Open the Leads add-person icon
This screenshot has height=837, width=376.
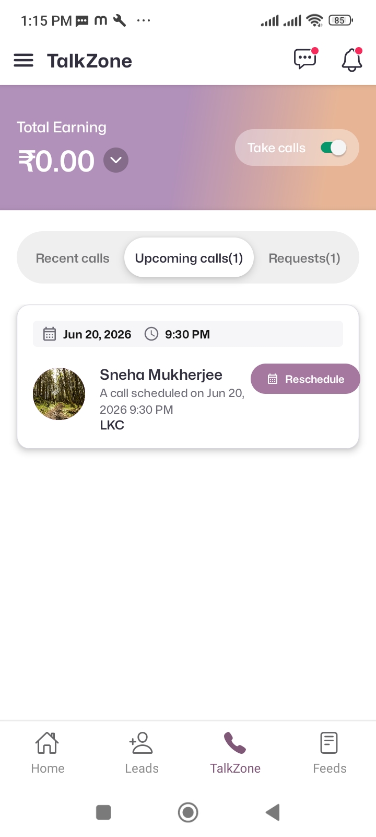click(x=141, y=743)
